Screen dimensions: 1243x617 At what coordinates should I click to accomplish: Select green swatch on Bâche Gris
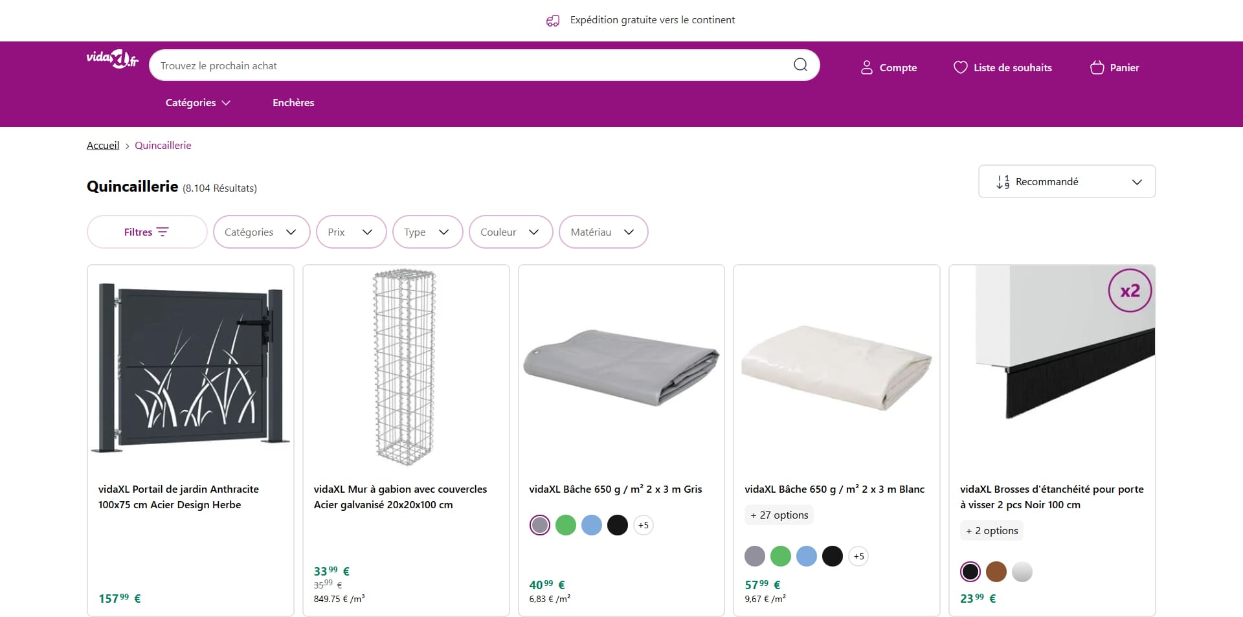pos(566,525)
